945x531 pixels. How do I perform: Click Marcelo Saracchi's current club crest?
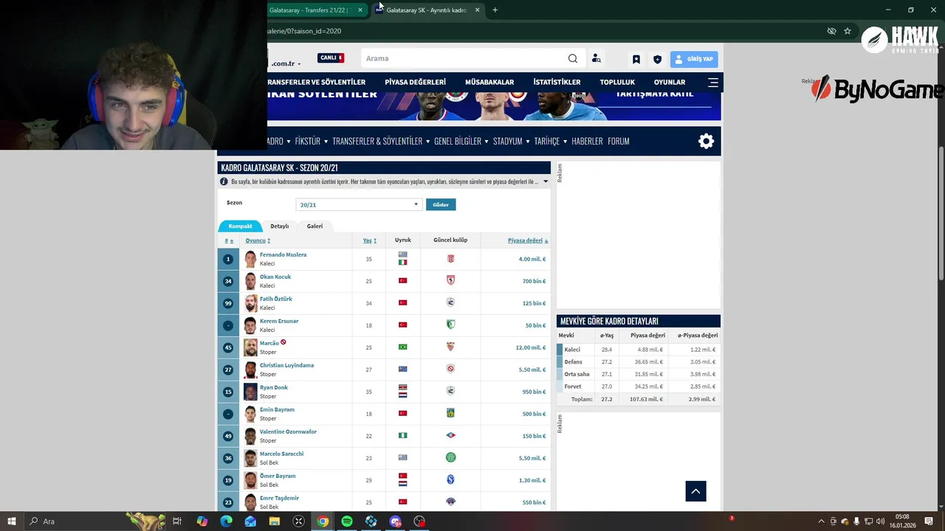450,458
